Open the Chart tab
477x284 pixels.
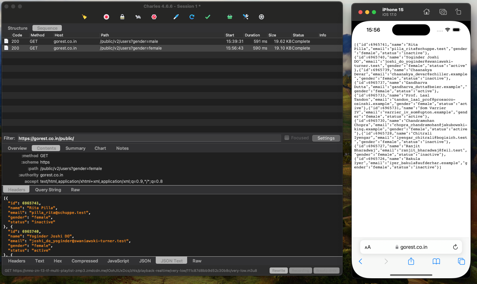click(100, 148)
